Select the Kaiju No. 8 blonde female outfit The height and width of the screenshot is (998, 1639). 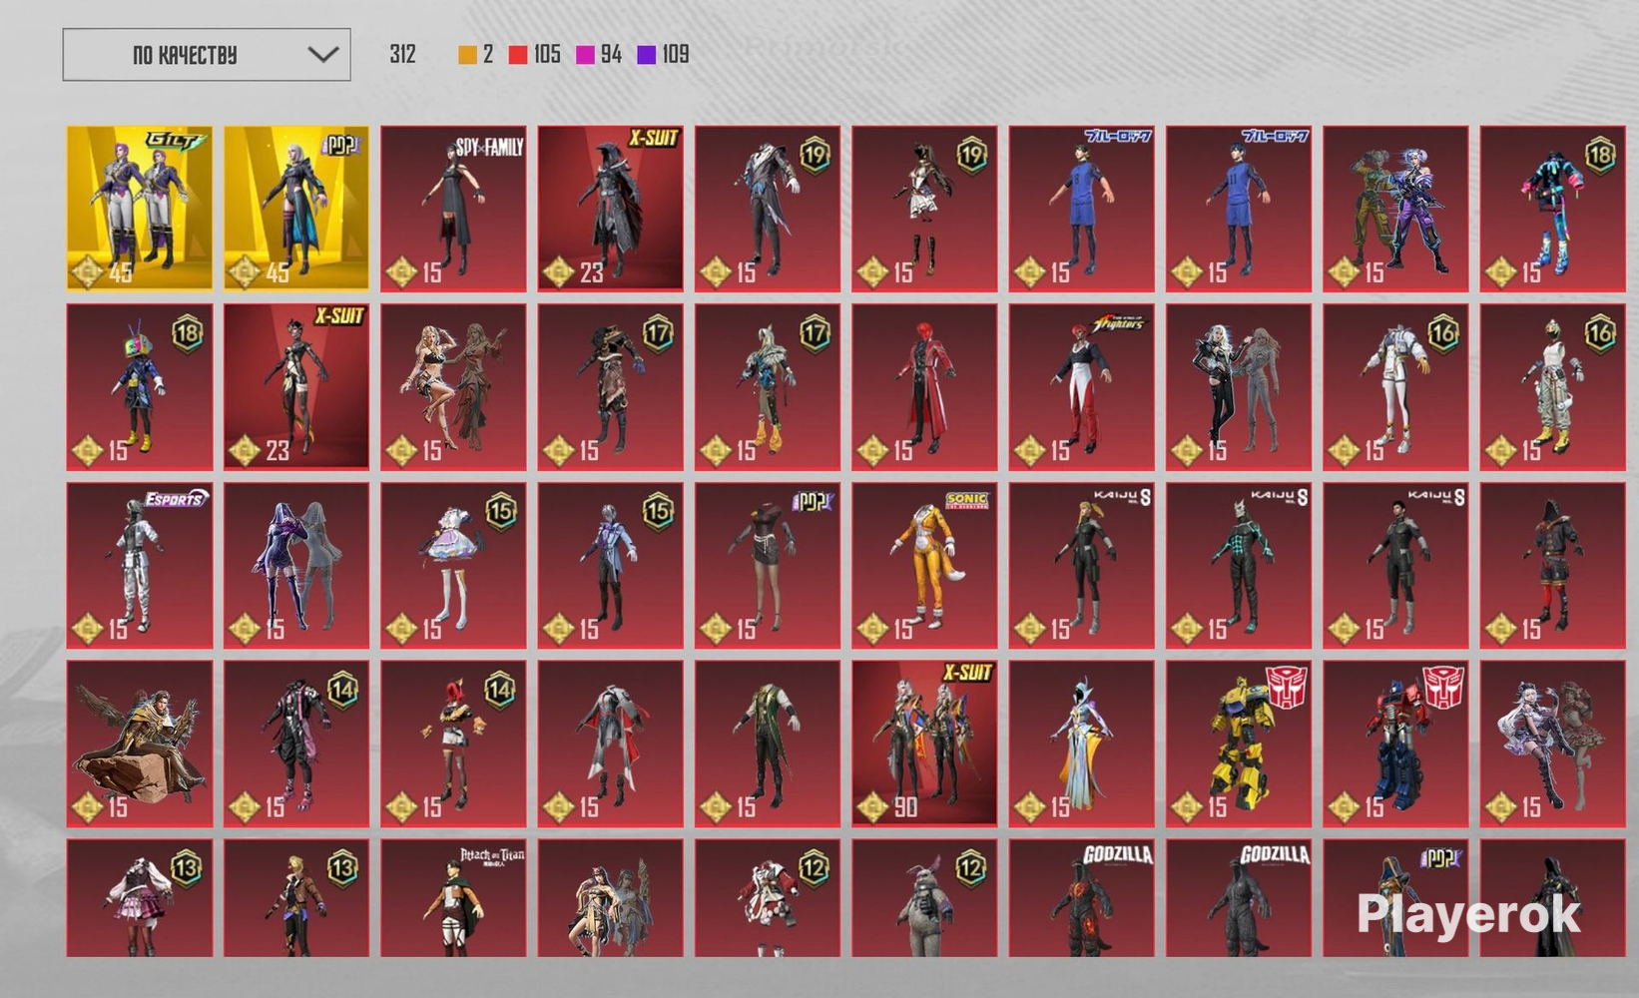click(1082, 566)
